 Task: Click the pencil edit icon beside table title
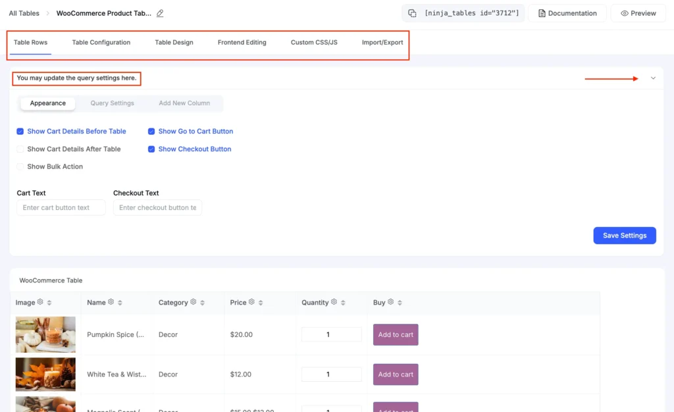pyautogui.click(x=160, y=13)
